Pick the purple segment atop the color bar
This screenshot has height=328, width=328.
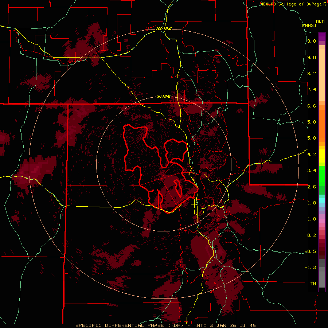[x=322, y=36]
